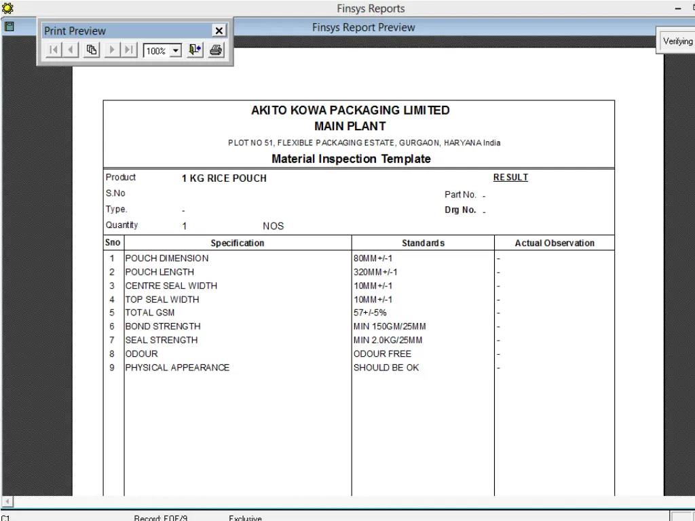Go to the first page of the preview

[54, 50]
